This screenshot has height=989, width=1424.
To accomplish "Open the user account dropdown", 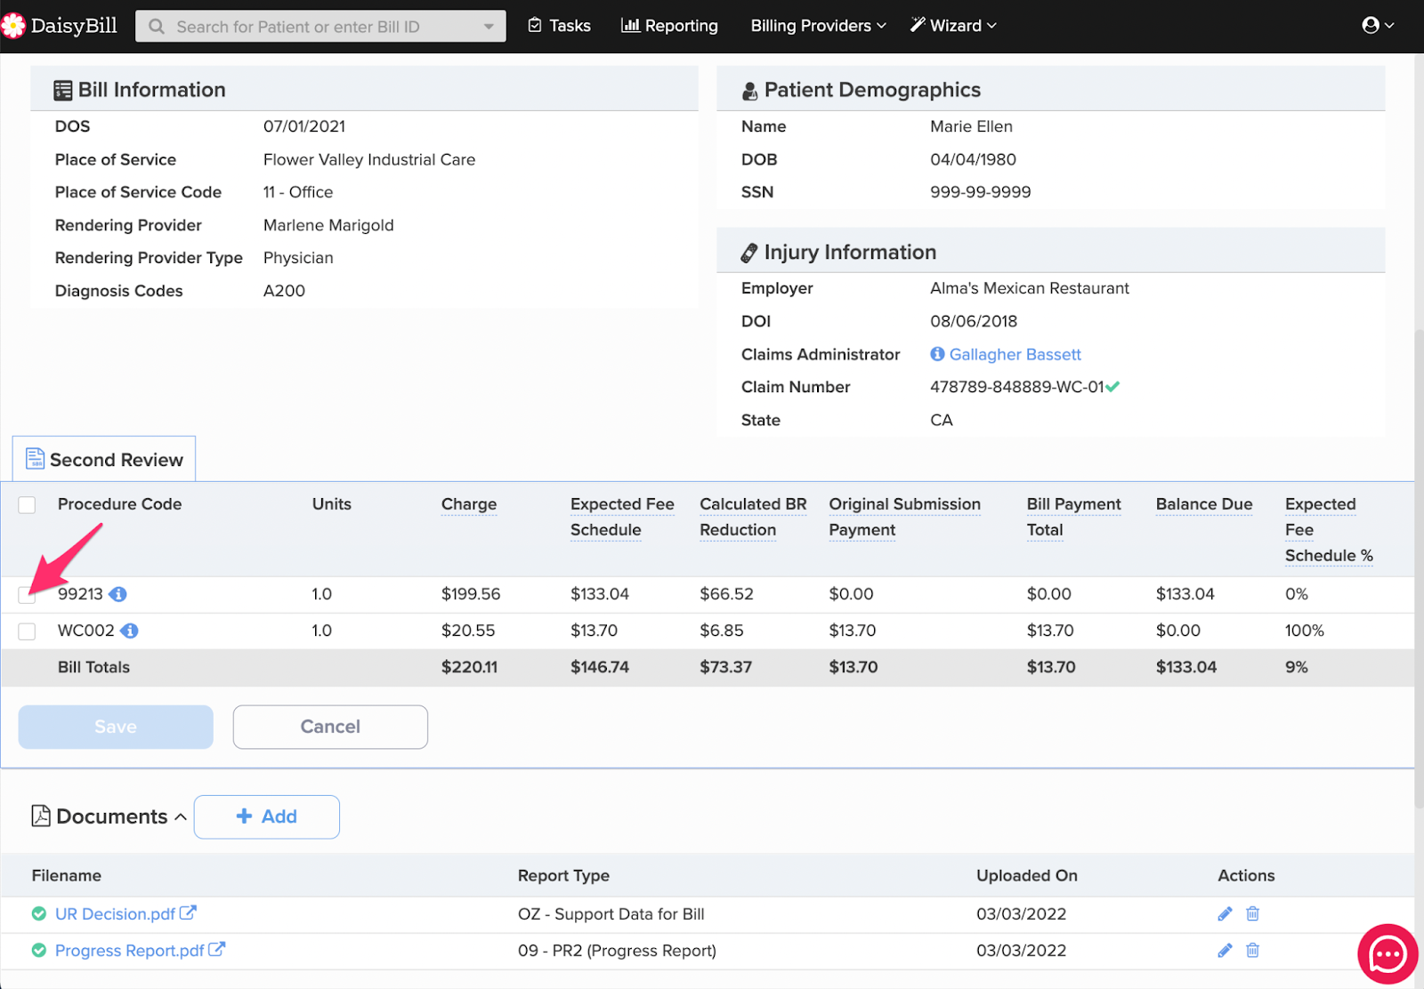I will click(x=1377, y=26).
